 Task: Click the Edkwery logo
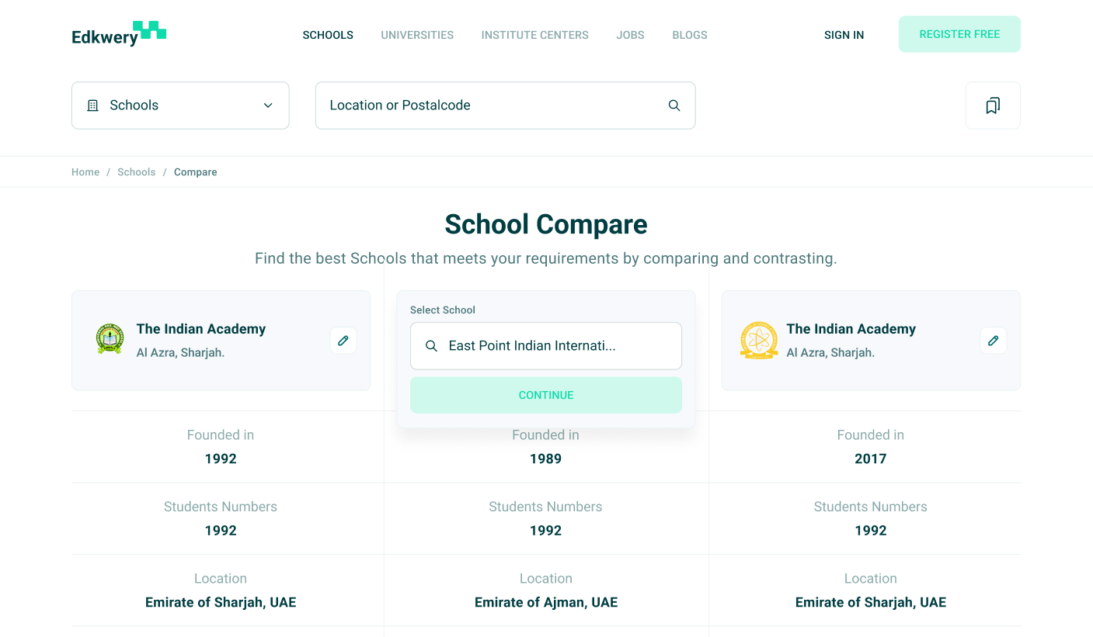[x=118, y=34]
